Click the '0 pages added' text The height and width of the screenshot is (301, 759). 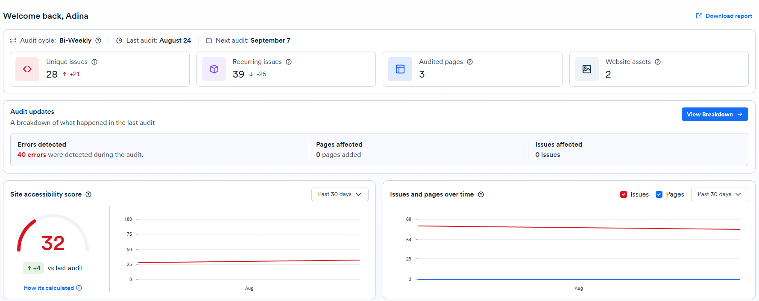338,155
